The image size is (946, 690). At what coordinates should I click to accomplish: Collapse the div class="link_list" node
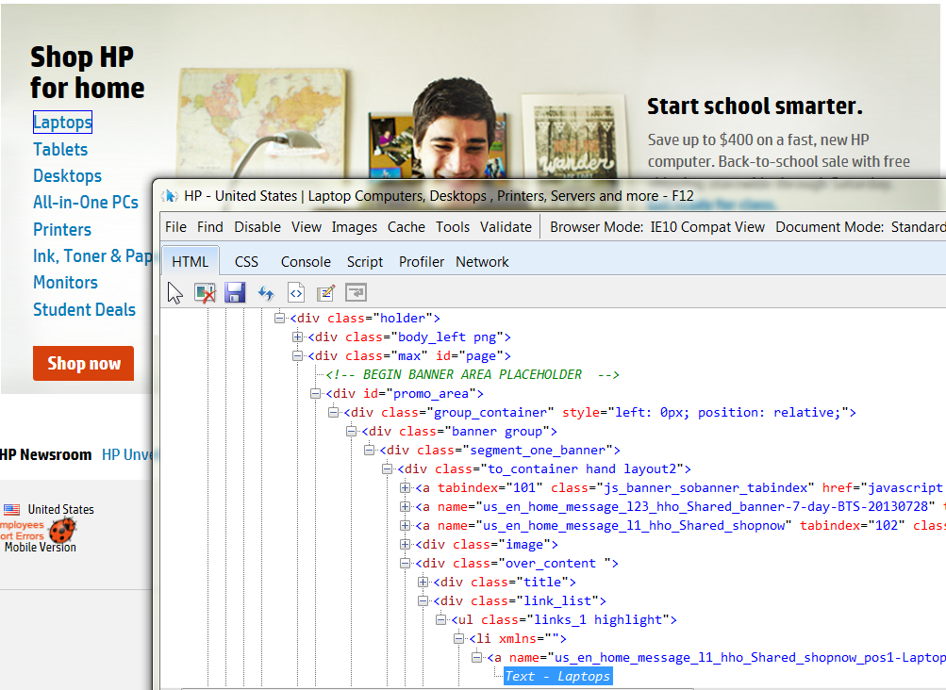click(x=423, y=600)
